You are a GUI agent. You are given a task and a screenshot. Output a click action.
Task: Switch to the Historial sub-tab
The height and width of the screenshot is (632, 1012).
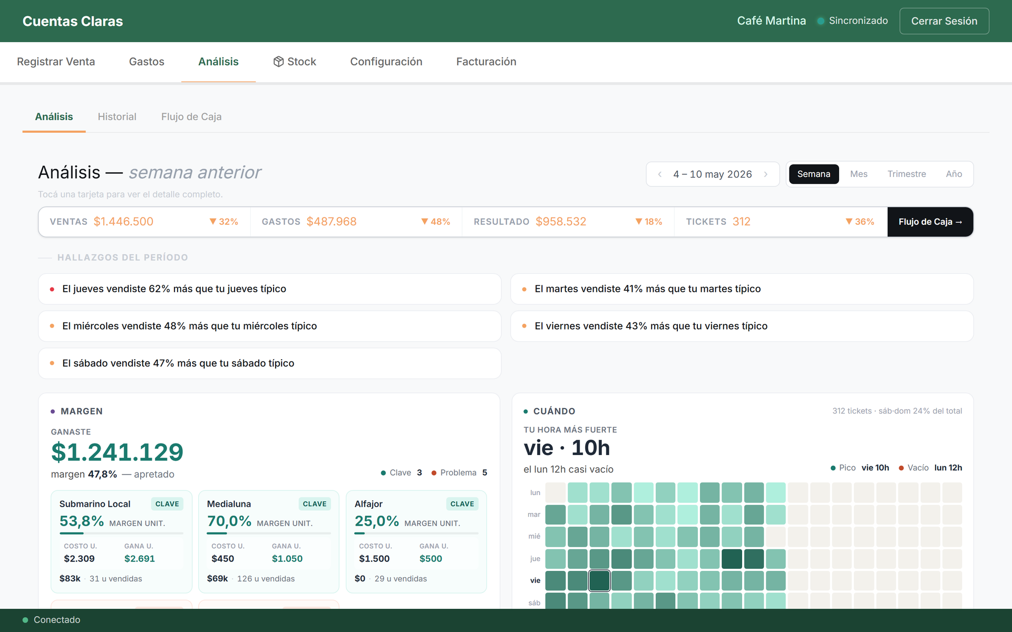[x=117, y=116]
